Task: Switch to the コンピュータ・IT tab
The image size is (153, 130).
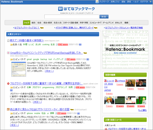Action: pyautogui.click(x=96, y=23)
